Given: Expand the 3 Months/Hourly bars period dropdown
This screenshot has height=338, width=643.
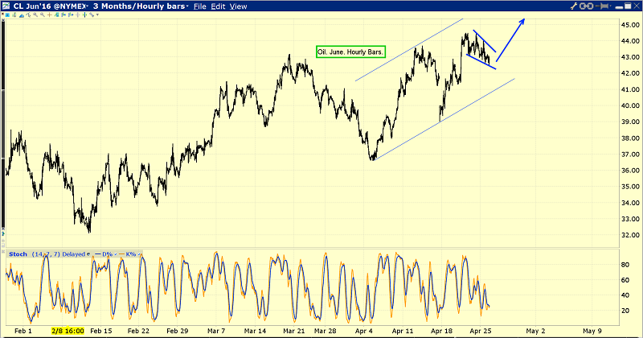Looking at the screenshot, I should point(187,6).
